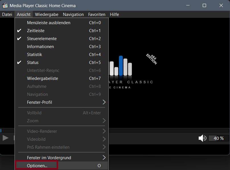This screenshot has width=230, height=170.
Task: Maximize the Media Player Classic window
Action: tap(204, 5)
